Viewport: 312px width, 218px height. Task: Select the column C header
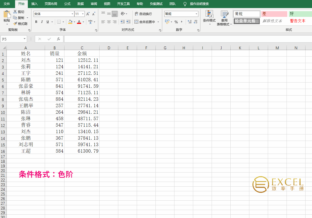[82, 48]
